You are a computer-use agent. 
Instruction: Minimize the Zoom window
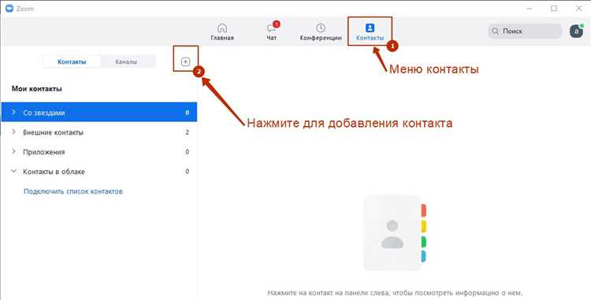(530, 9)
